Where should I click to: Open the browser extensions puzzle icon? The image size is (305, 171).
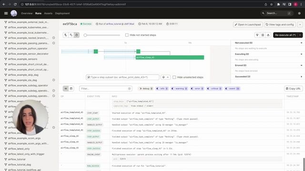click(278, 4)
